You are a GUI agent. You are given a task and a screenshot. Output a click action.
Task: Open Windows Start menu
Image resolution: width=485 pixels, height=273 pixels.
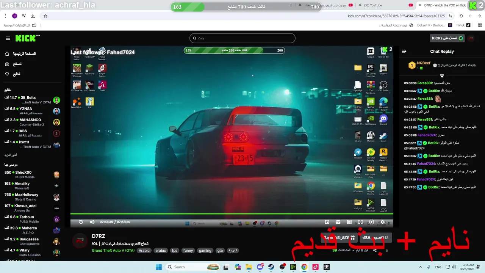(x=158, y=267)
